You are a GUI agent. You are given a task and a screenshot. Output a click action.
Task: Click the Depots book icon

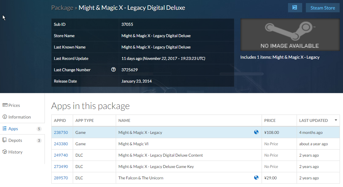pyautogui.click(x=4, y=140)
